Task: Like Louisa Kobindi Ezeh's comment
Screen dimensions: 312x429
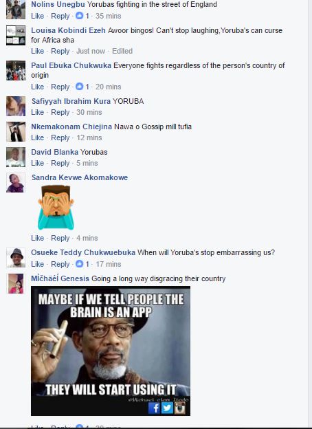Action: [38, 51]
